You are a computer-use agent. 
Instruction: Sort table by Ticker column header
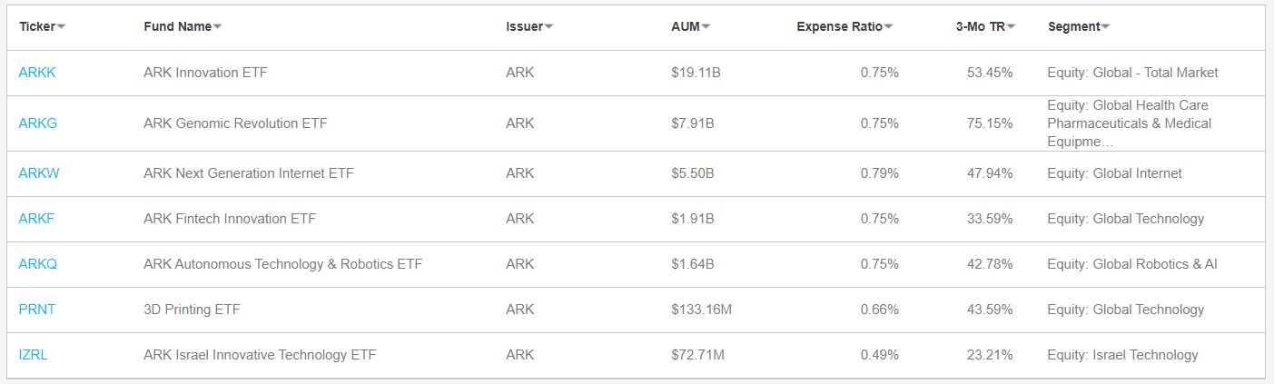[x=42, y=26]
